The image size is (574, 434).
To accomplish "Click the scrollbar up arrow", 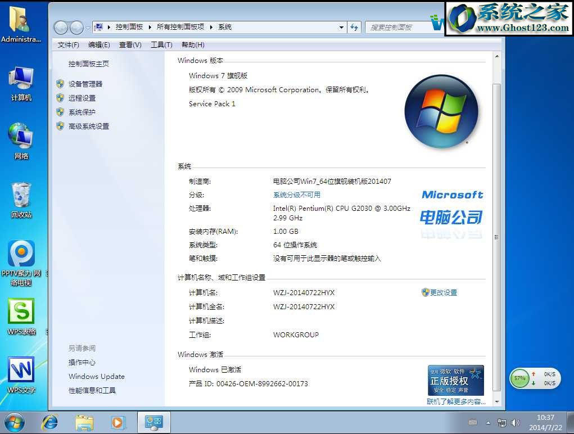I will tap(497, 57).
